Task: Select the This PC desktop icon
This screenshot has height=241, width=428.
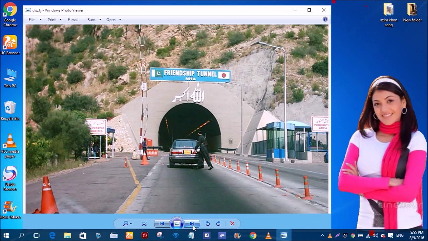Action: pos(10,78)
